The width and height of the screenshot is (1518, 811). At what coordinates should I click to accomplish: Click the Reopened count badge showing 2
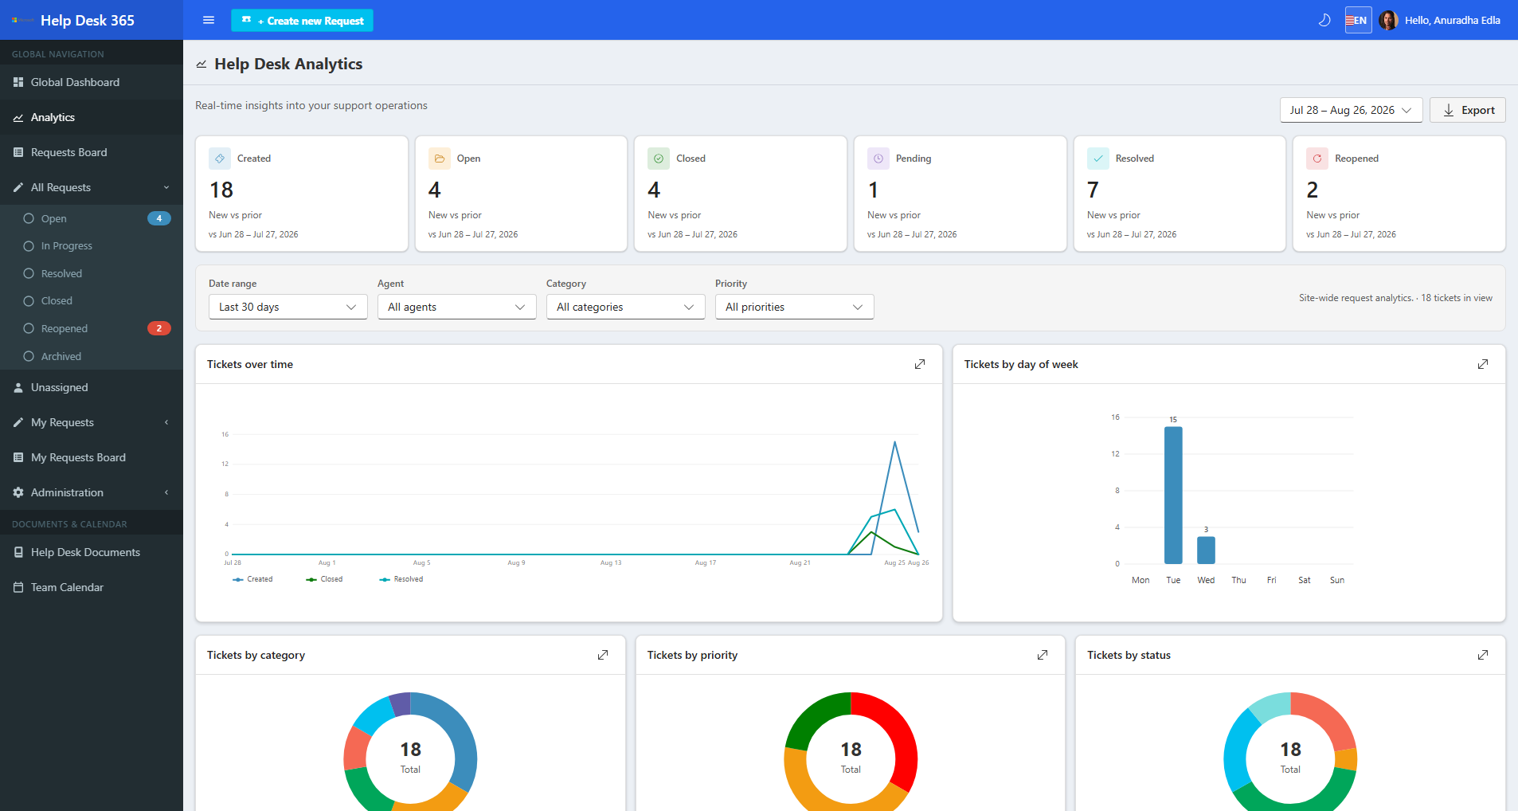[159, 328]
